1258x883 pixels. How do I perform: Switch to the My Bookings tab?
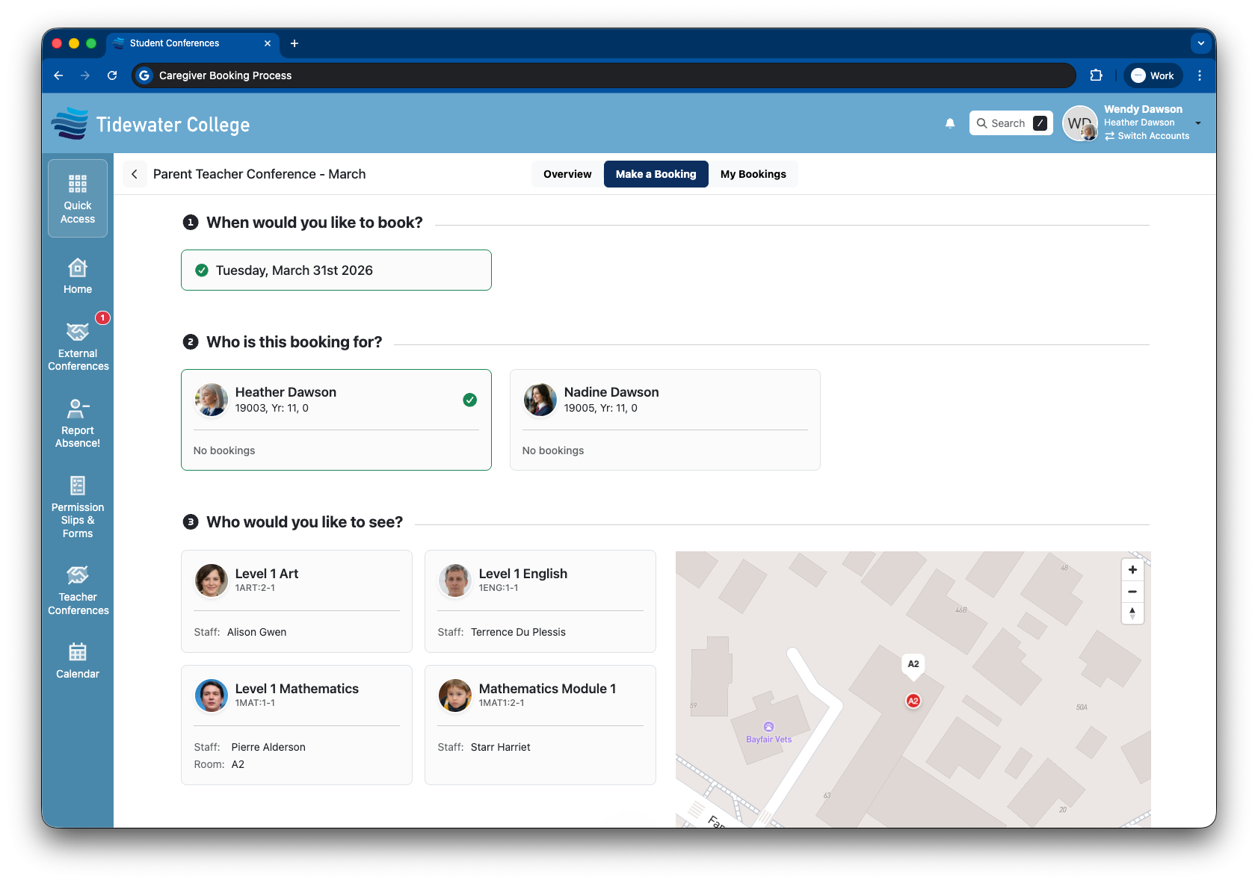[753, 174]
